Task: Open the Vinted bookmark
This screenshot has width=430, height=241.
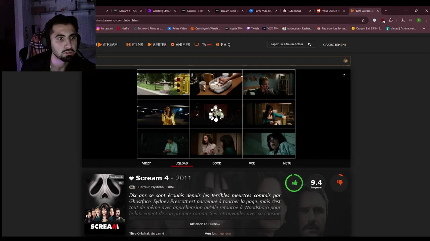Action: [401, 28]
